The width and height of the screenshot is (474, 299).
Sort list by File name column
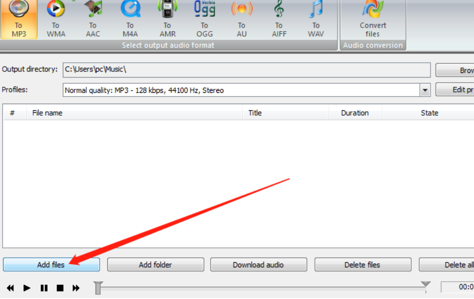[134, 113]
